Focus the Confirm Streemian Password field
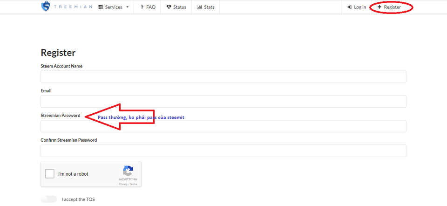Viewport: 447px width, 206px height. click(223, 151)
